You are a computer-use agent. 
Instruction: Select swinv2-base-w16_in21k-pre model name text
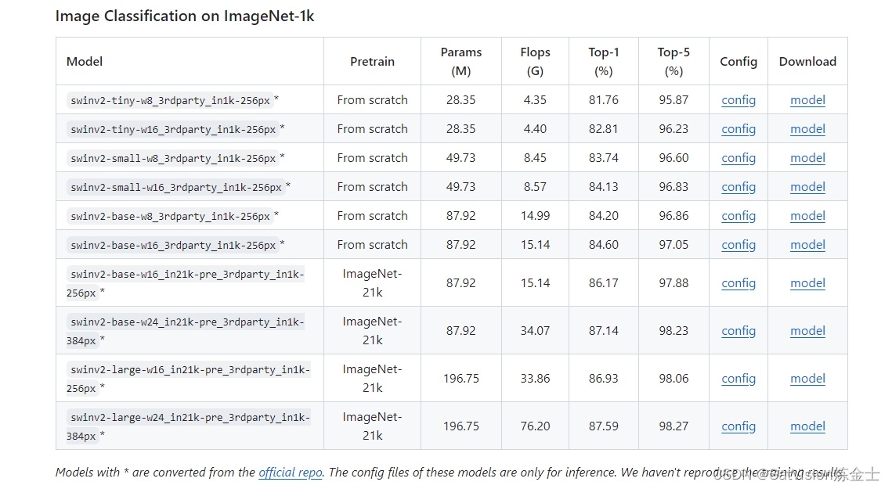[x=186, y=283]
